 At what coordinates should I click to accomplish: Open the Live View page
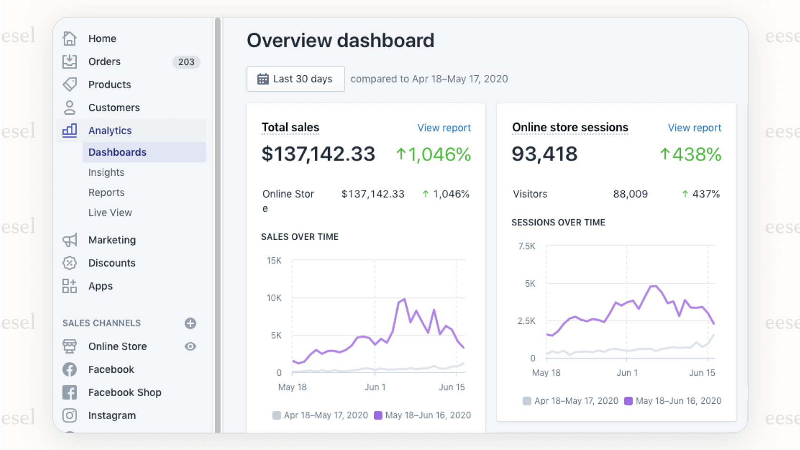click(110, 212)
